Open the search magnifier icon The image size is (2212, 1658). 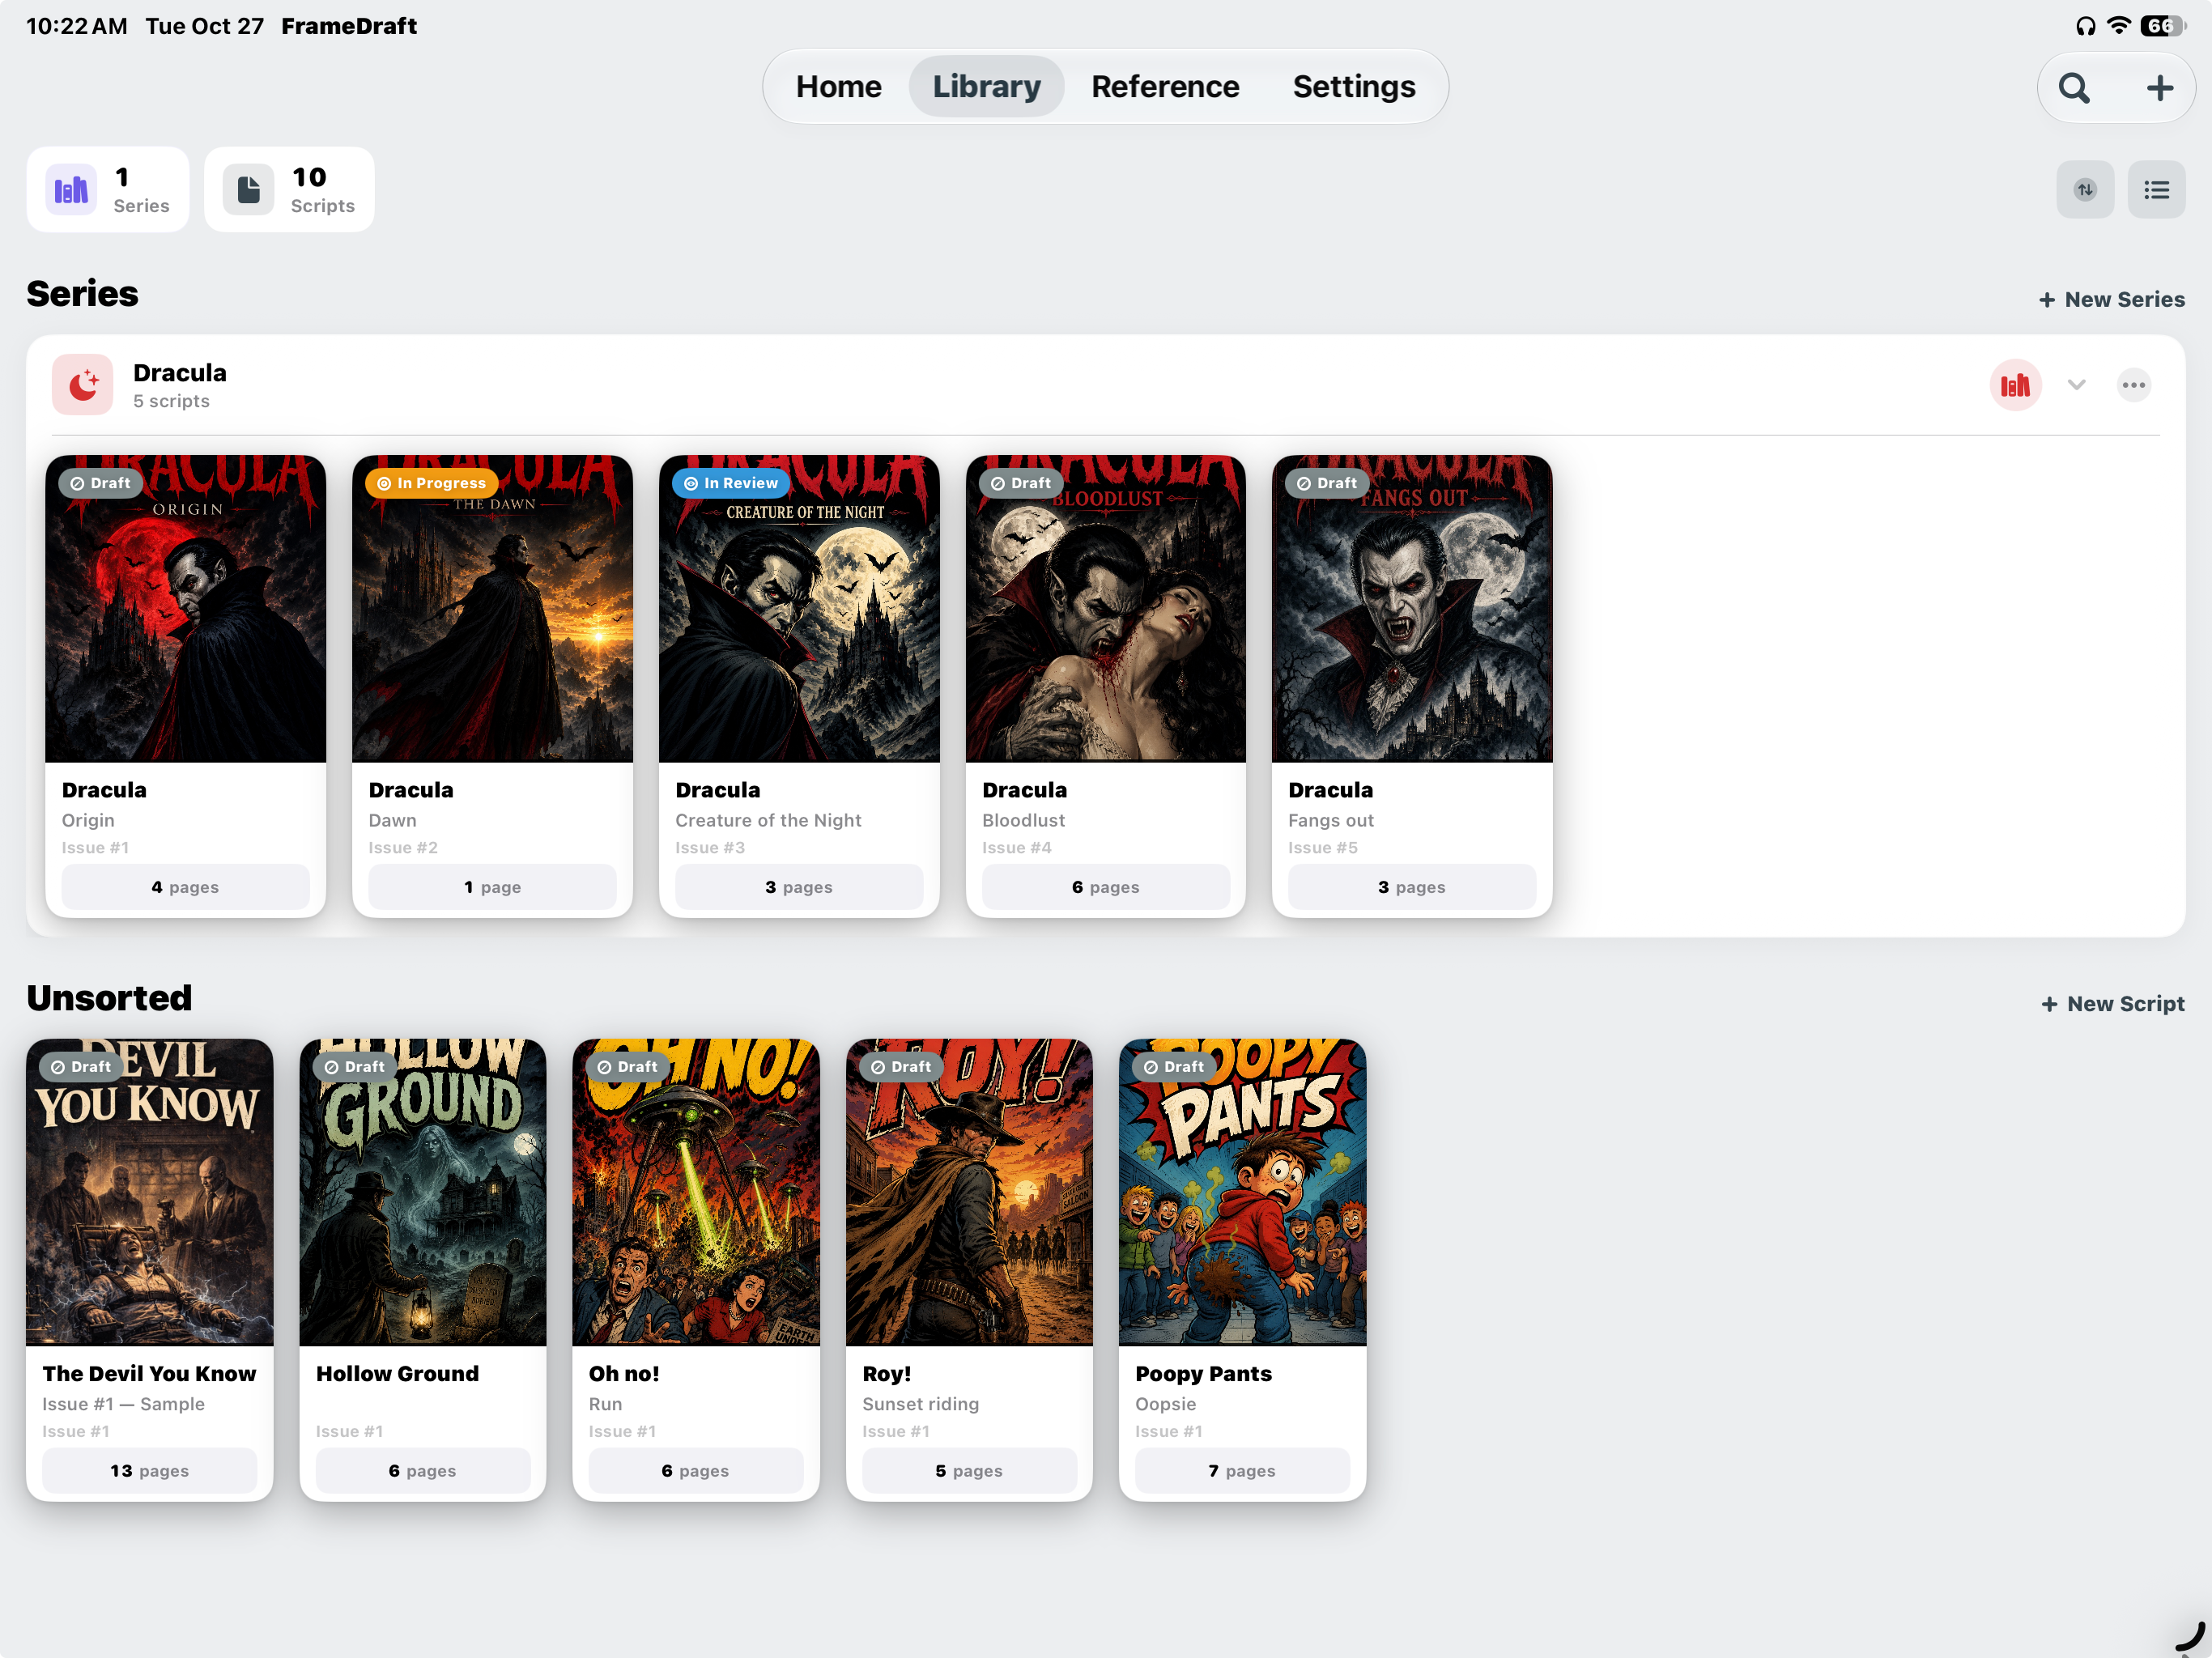pos(2074,88)
